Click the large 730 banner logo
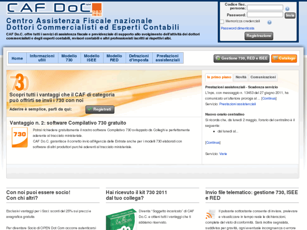The image size is (307, 230). click(19, 82)
